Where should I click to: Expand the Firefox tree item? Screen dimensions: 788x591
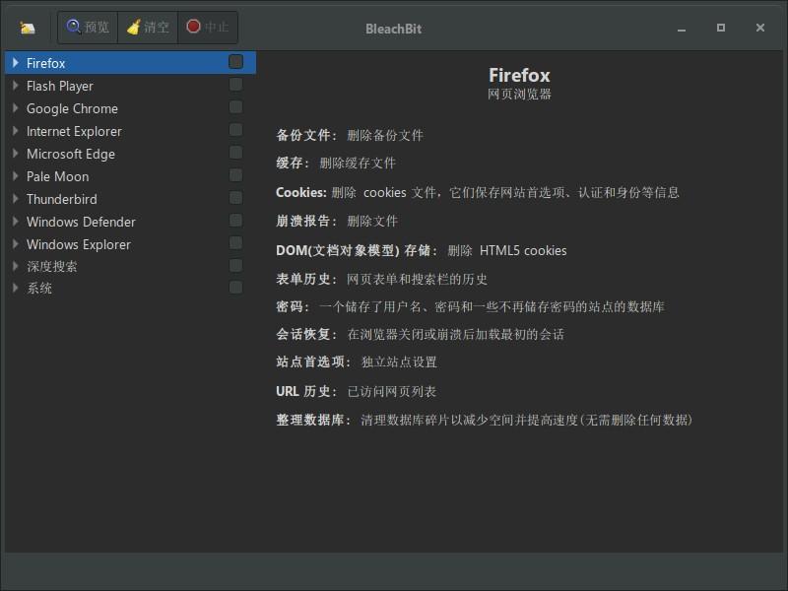[x=14, y=62]
